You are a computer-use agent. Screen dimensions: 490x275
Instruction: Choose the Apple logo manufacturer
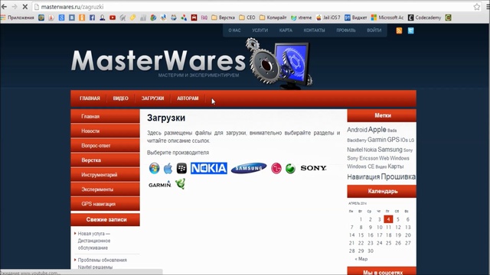pyautogui.click(x=168, y=168)
